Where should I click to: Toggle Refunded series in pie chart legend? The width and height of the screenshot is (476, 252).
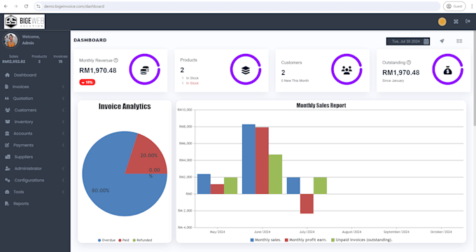142,240
